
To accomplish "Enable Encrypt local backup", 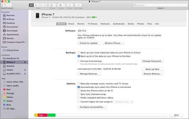I will (79, 61).
